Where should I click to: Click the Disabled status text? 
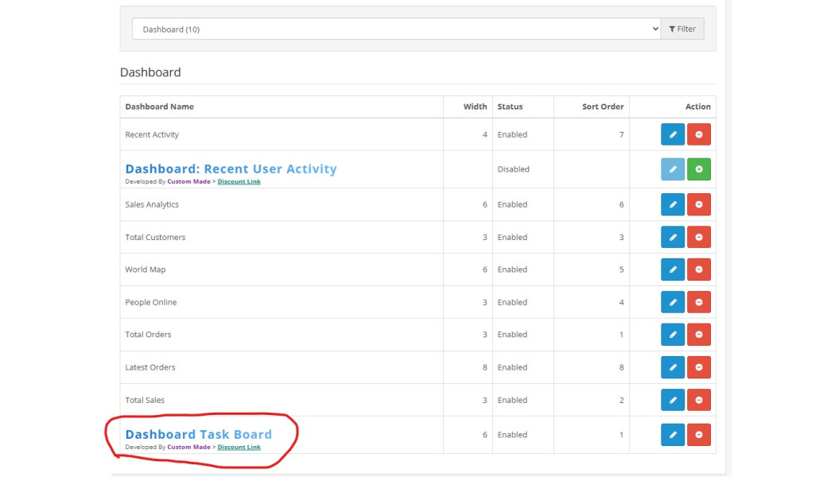click(x=514, y=169)
